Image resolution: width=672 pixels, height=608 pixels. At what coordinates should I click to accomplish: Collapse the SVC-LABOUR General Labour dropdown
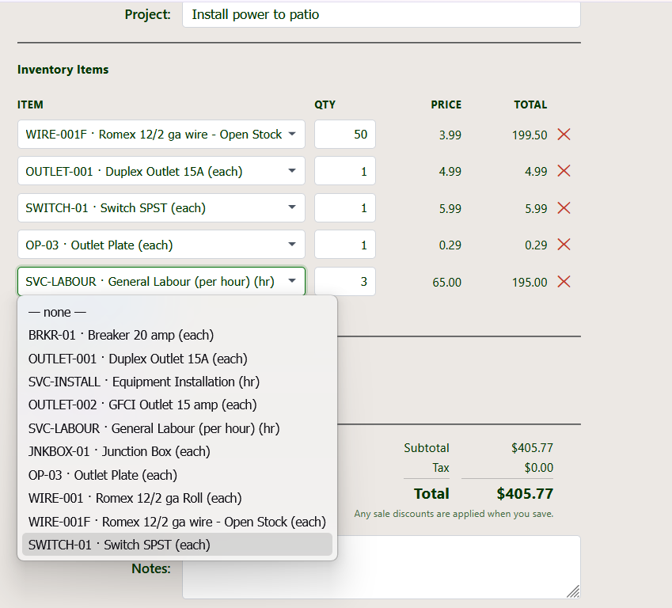pyautogui.click(x=161, y=282)
